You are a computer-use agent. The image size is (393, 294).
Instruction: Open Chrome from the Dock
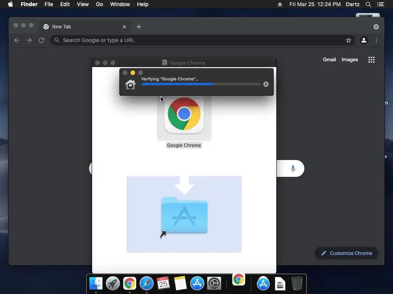click(x=130, y=284)
